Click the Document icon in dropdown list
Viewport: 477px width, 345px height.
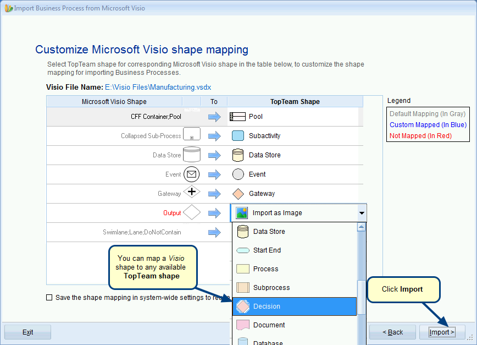tap(243, 325)
